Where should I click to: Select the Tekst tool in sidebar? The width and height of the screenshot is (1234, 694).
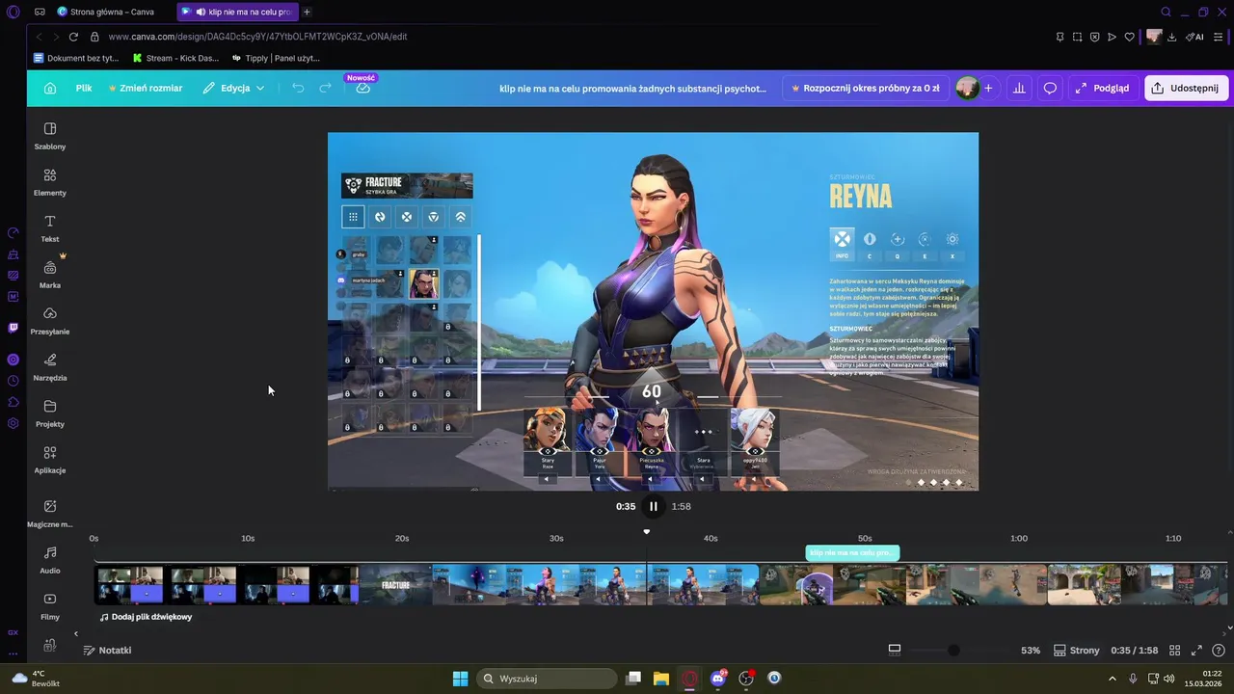pyautogui.click(x=50, y=228)
